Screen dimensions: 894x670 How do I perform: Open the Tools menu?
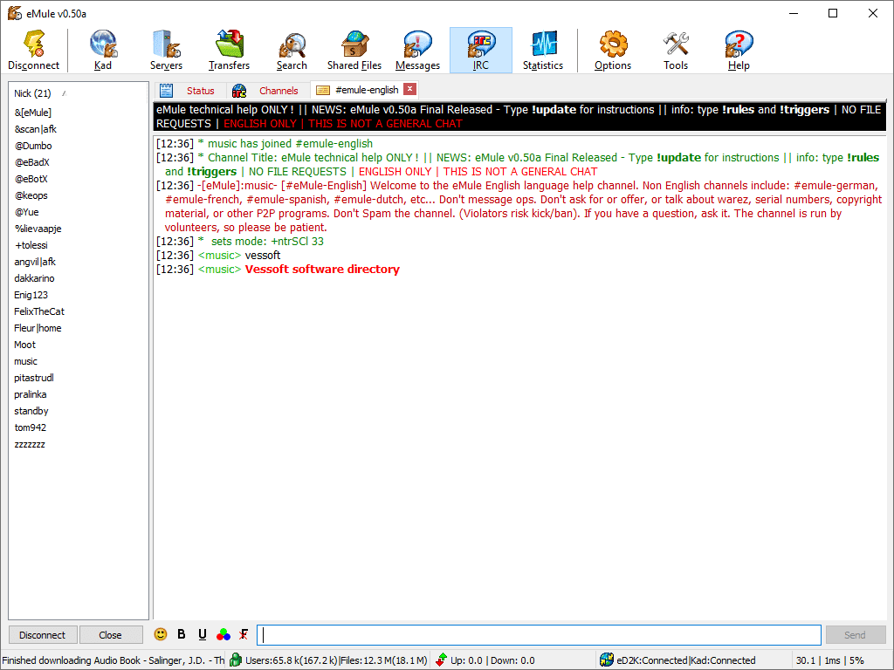[x=676, y=50]
